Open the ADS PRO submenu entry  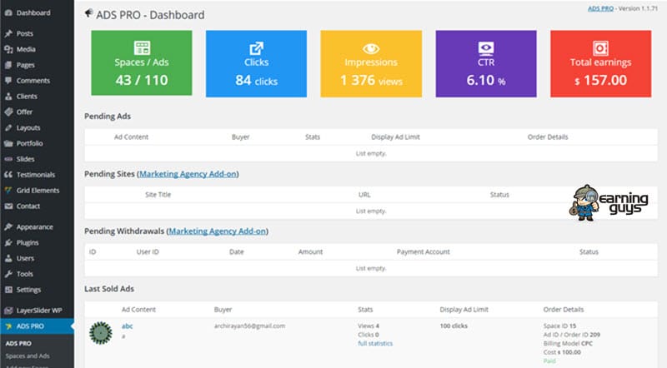click(18, 343)
